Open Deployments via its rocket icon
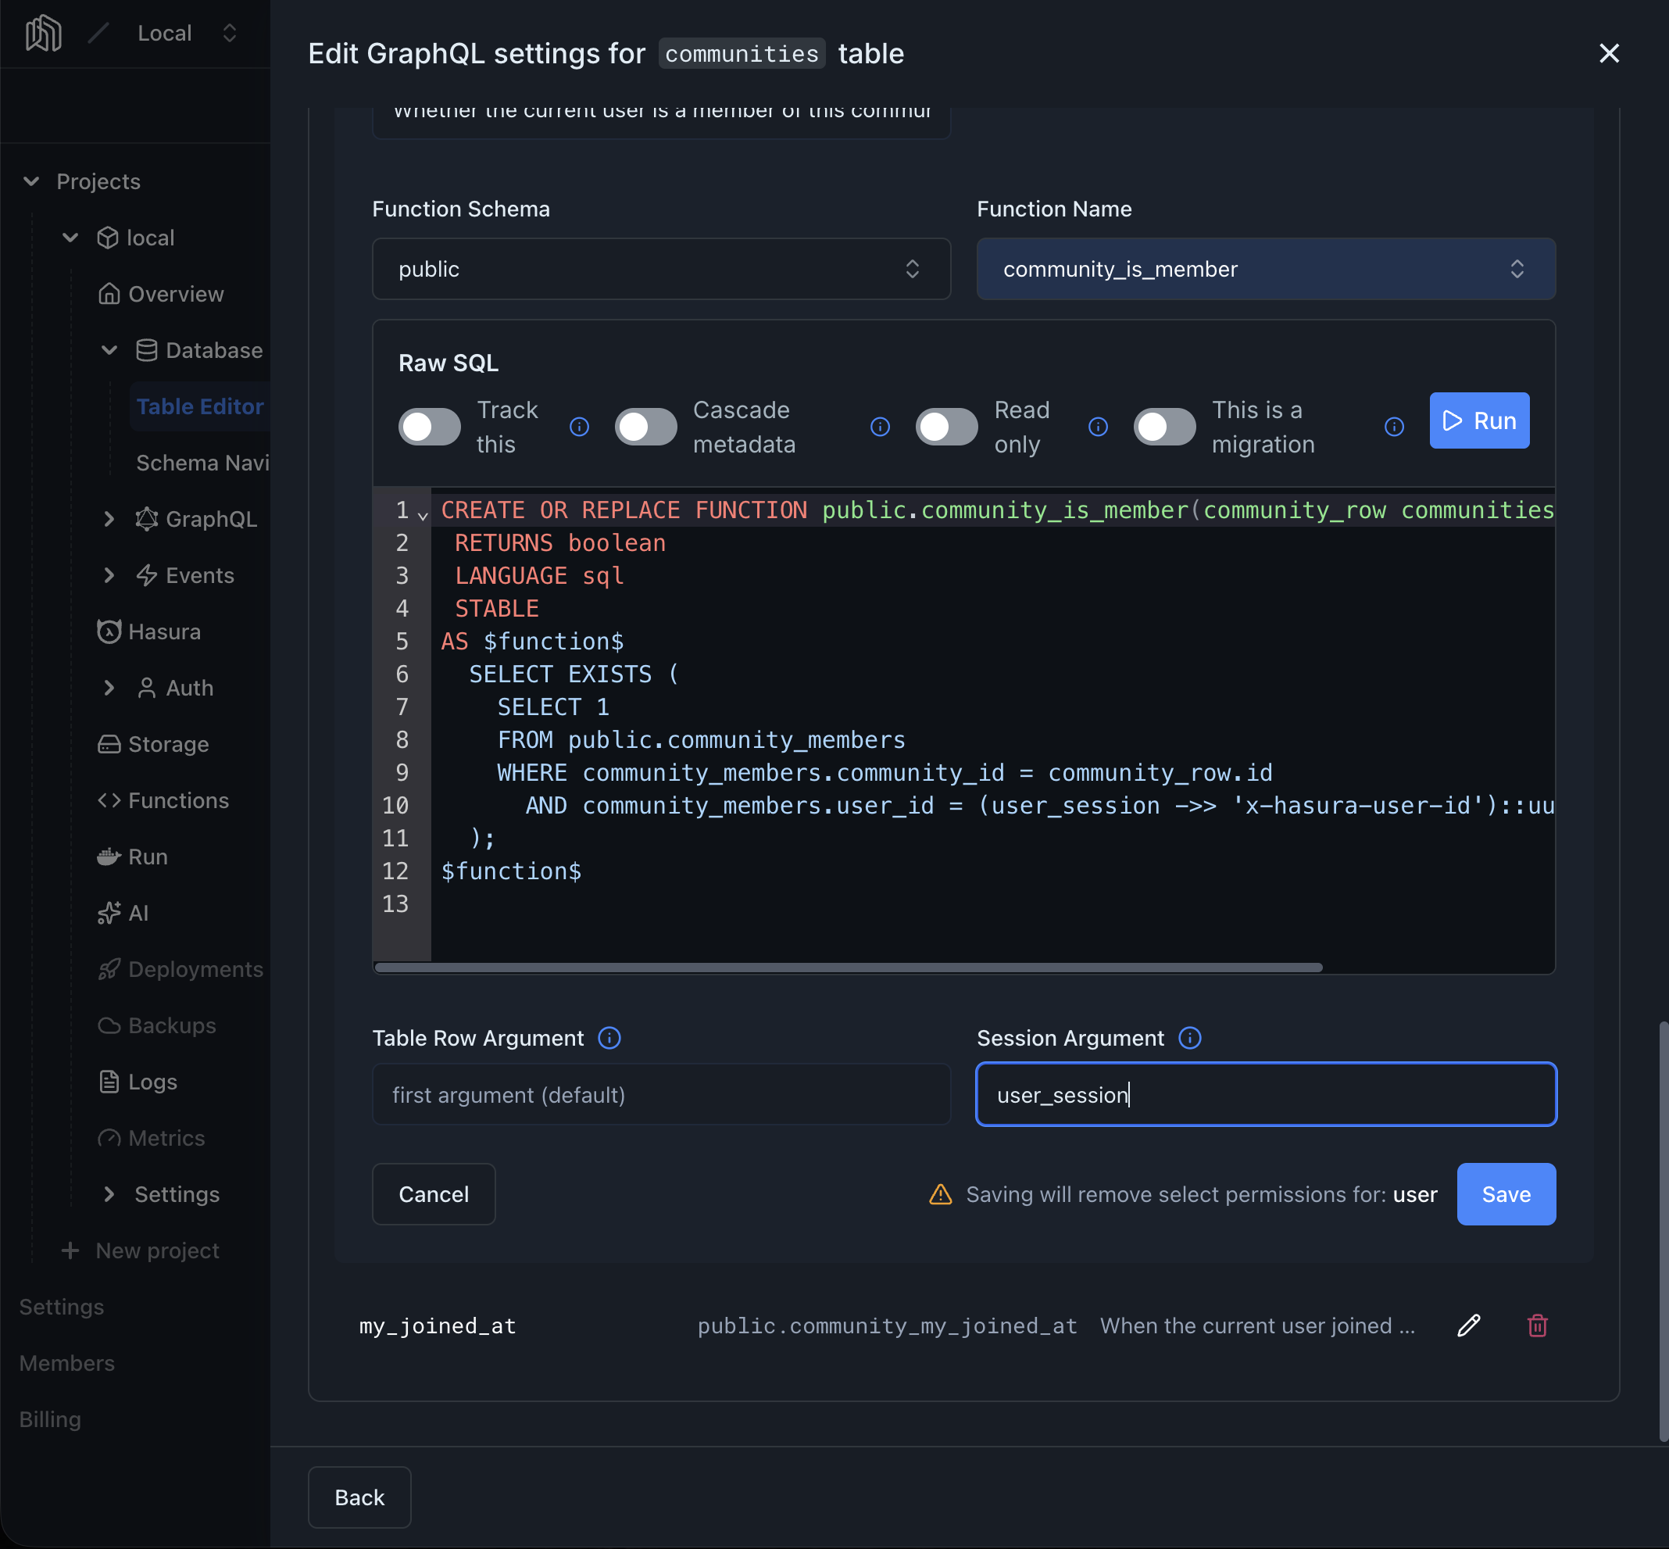 click(109, 968)
